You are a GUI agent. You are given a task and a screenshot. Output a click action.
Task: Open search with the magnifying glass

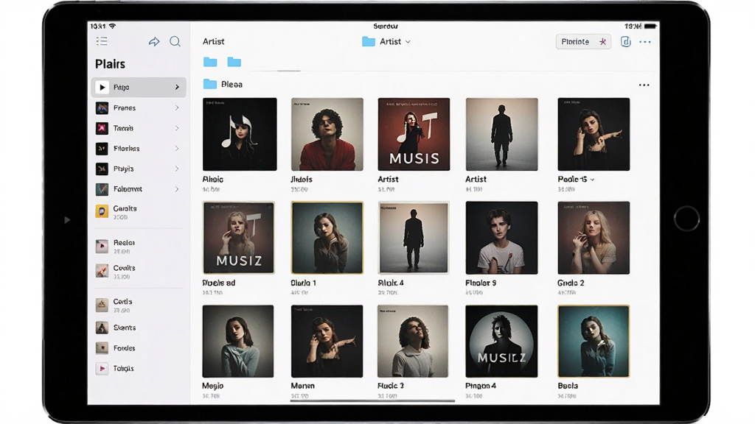point(175,42)
